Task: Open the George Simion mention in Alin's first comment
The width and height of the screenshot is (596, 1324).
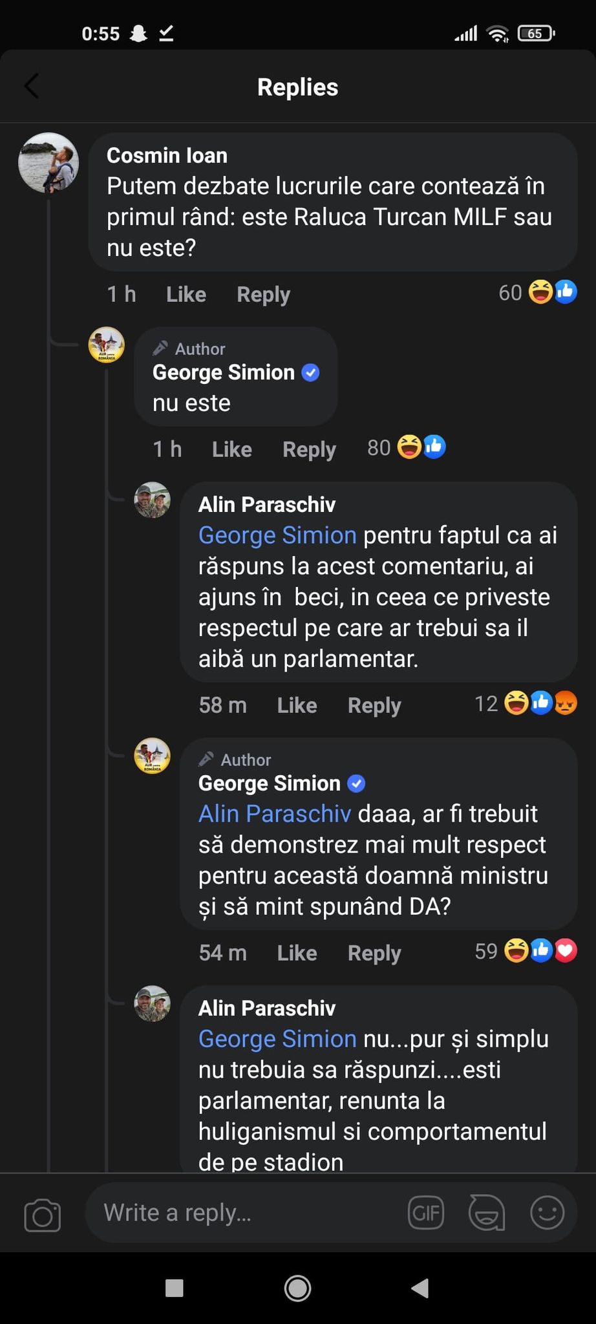Action: tap(277, 535)
